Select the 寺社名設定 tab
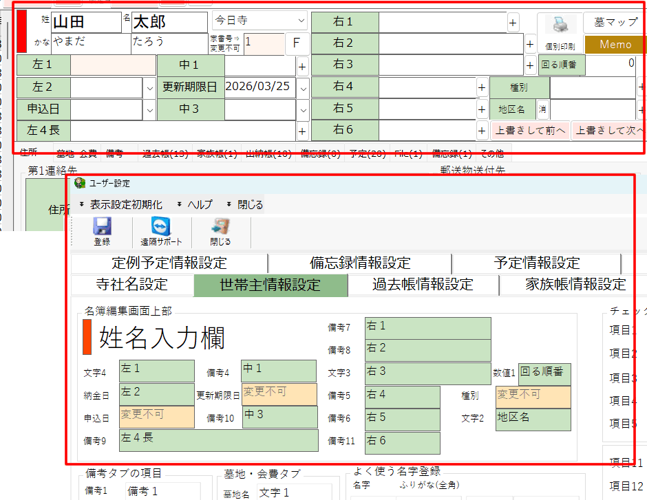647x500 pixels. (131, 284)
